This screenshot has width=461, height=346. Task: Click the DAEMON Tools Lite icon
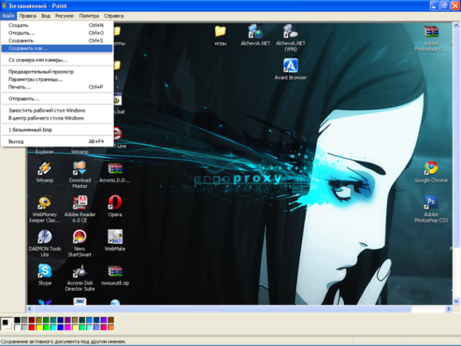pos(45,237)
